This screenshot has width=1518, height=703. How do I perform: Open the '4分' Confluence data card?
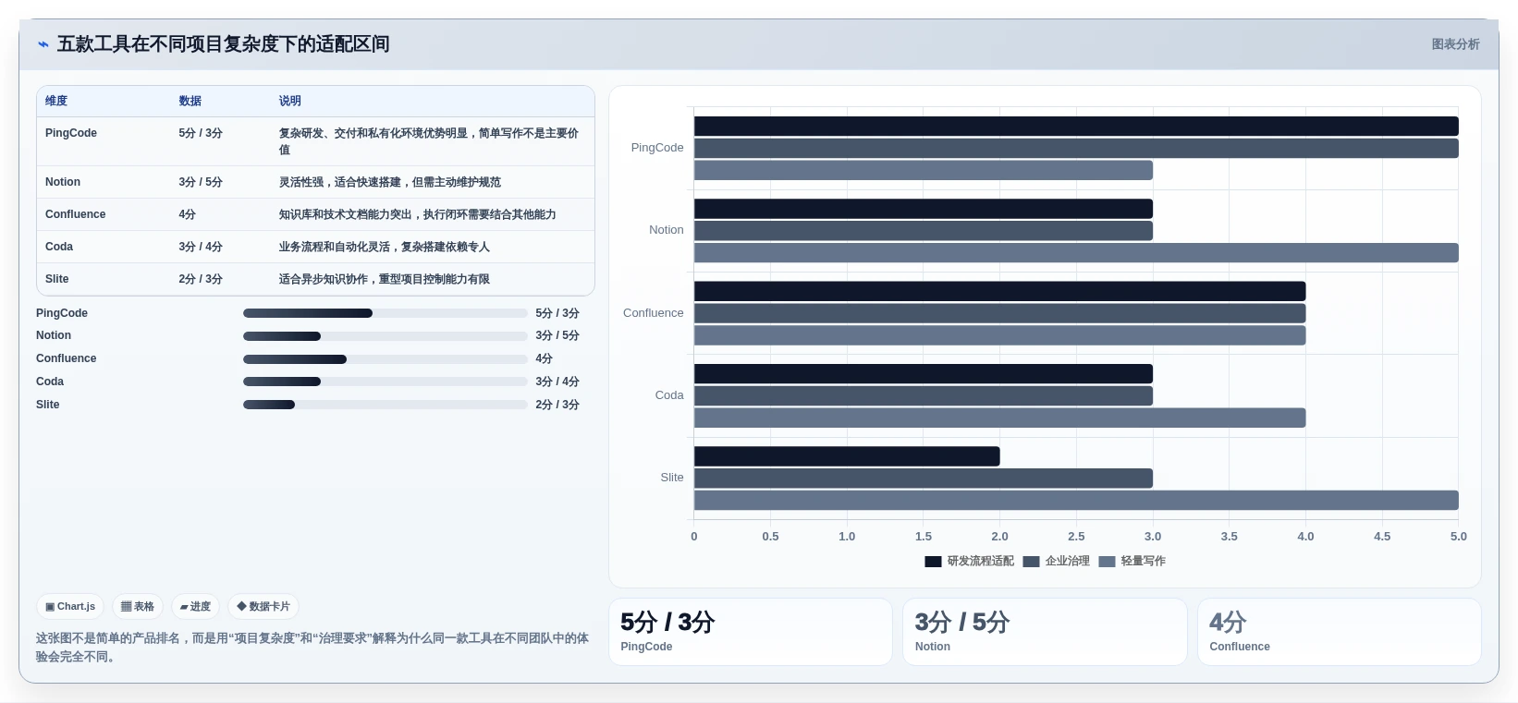point(1339,632)
